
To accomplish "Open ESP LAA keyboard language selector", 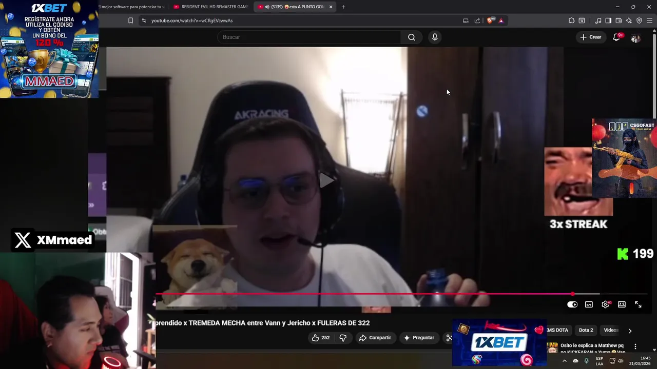I will point(600,361).
